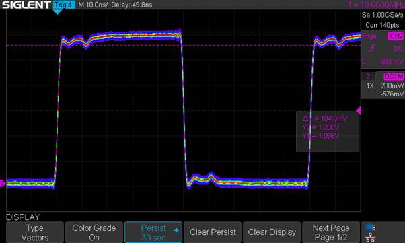Click the -576mV channel offset value
The width and height of the screenshot is (405, 243).
[392, 94]
